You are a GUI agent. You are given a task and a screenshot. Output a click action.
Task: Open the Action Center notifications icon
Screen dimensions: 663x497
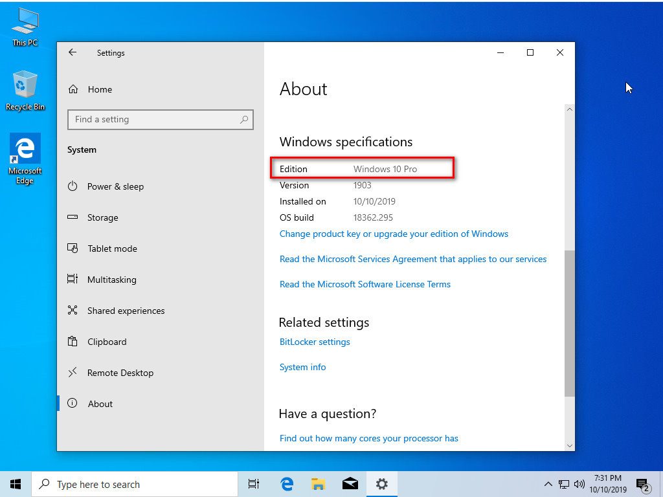[x=643, y=485]
